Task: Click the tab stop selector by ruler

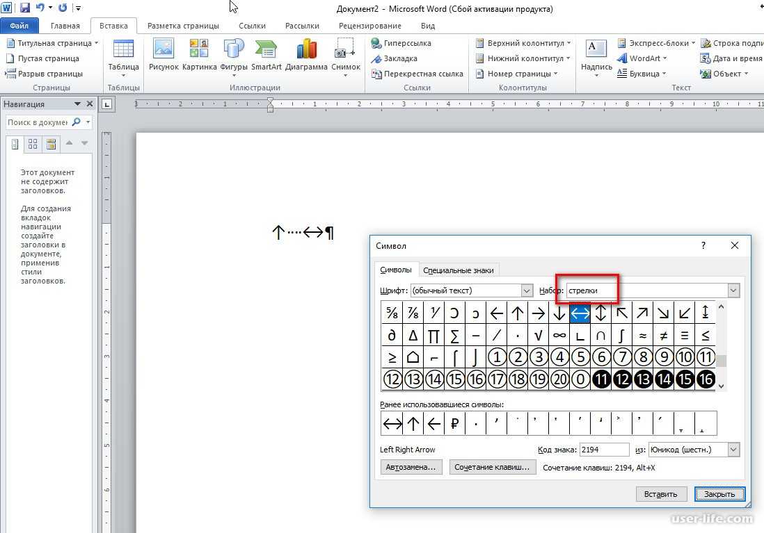Action: coord(106,104)
